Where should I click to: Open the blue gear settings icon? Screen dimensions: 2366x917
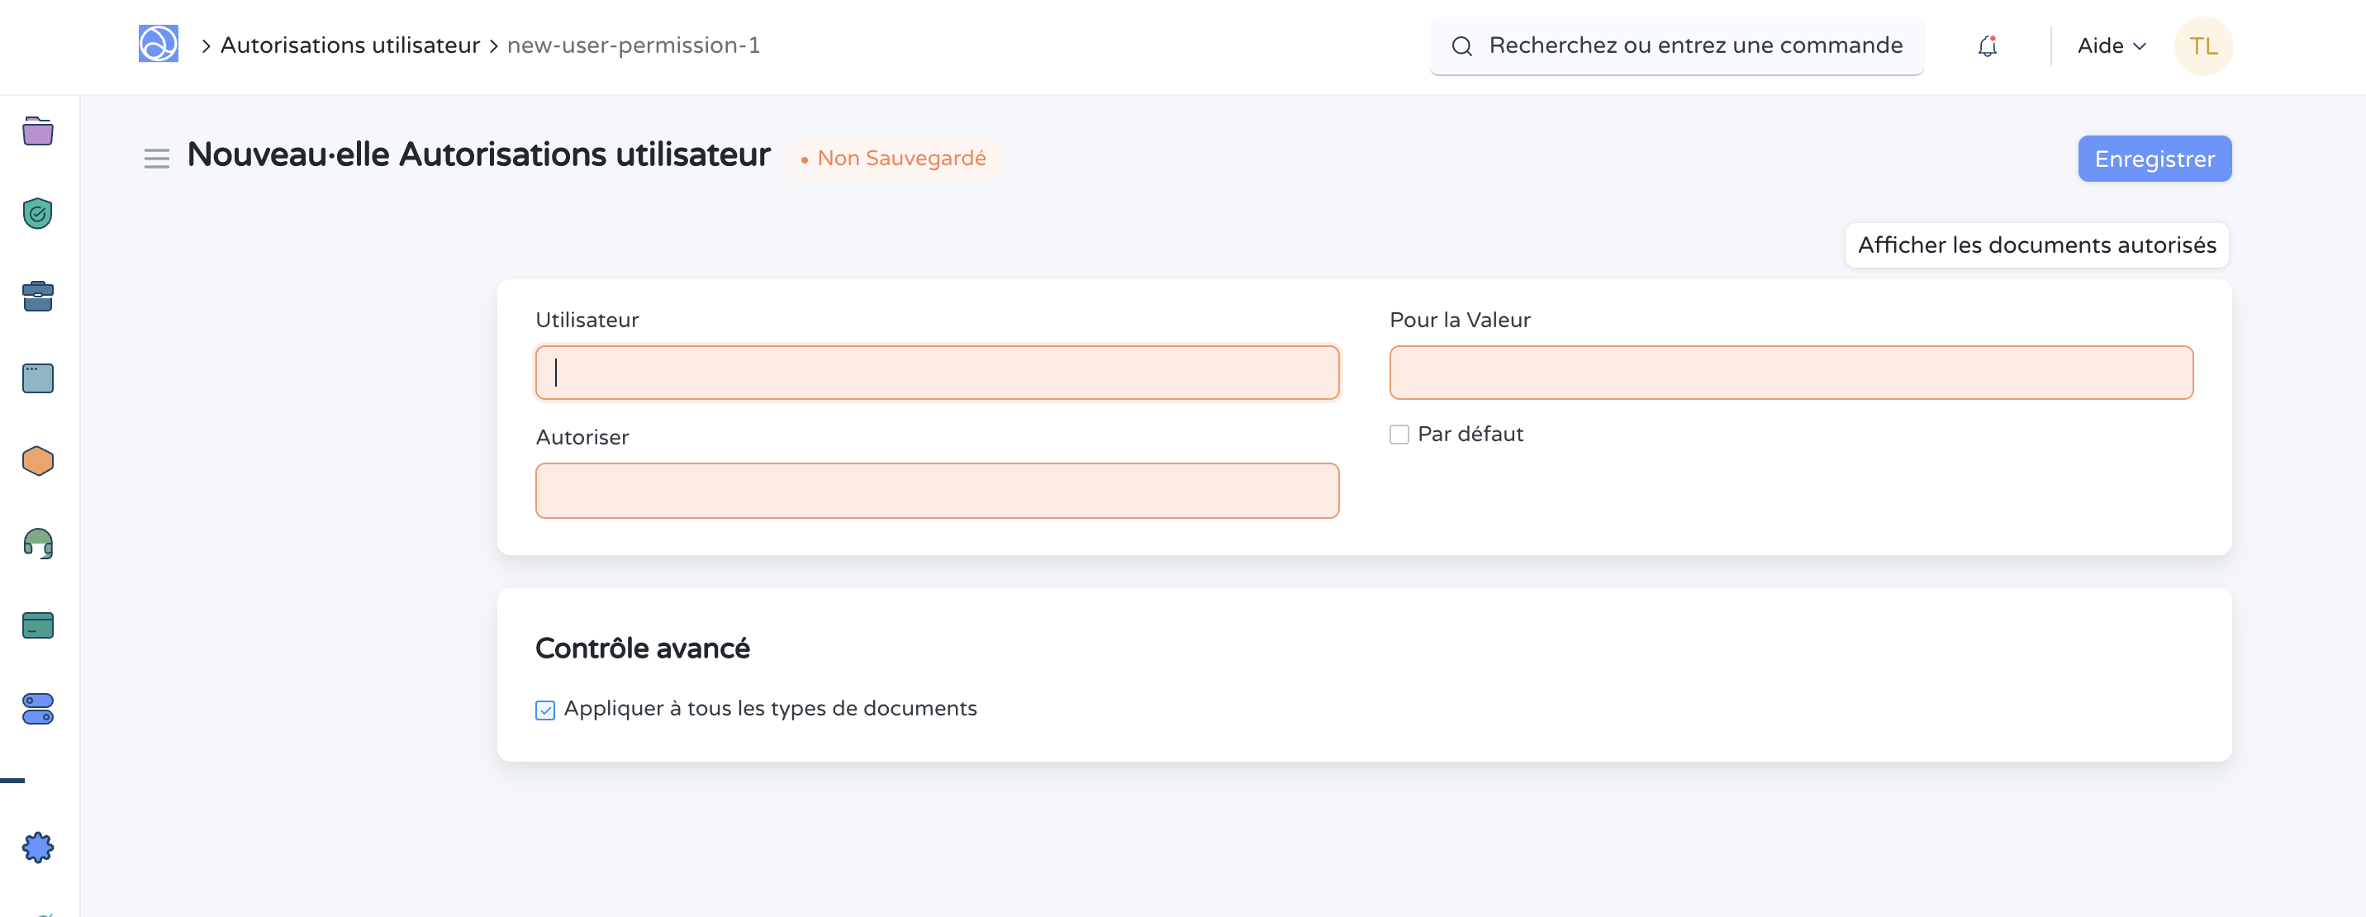(38, 846)
